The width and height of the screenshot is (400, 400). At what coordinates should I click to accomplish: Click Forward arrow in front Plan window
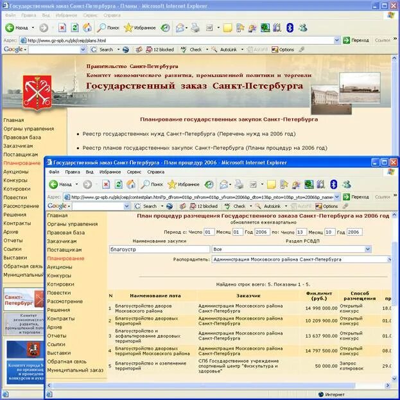pyautogui.click(x=87, y=184)
